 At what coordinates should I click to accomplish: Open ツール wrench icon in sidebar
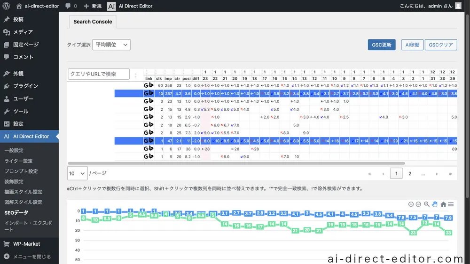pos(7,111)
